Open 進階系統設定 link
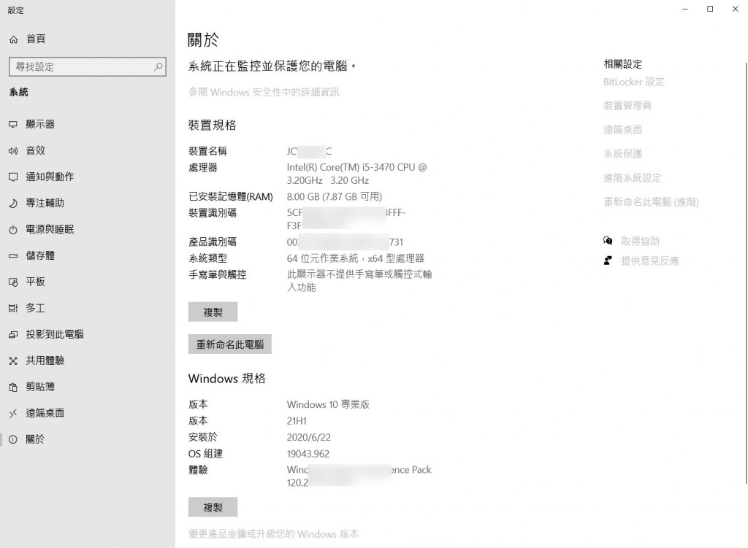This screenshot has width=748, height=548. tap(632, 178)
